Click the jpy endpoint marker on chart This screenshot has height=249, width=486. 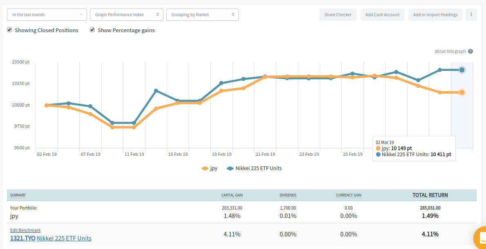coord(462,92)
